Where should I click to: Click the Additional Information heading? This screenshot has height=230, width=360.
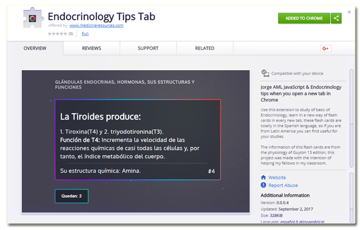click(285, 195)
